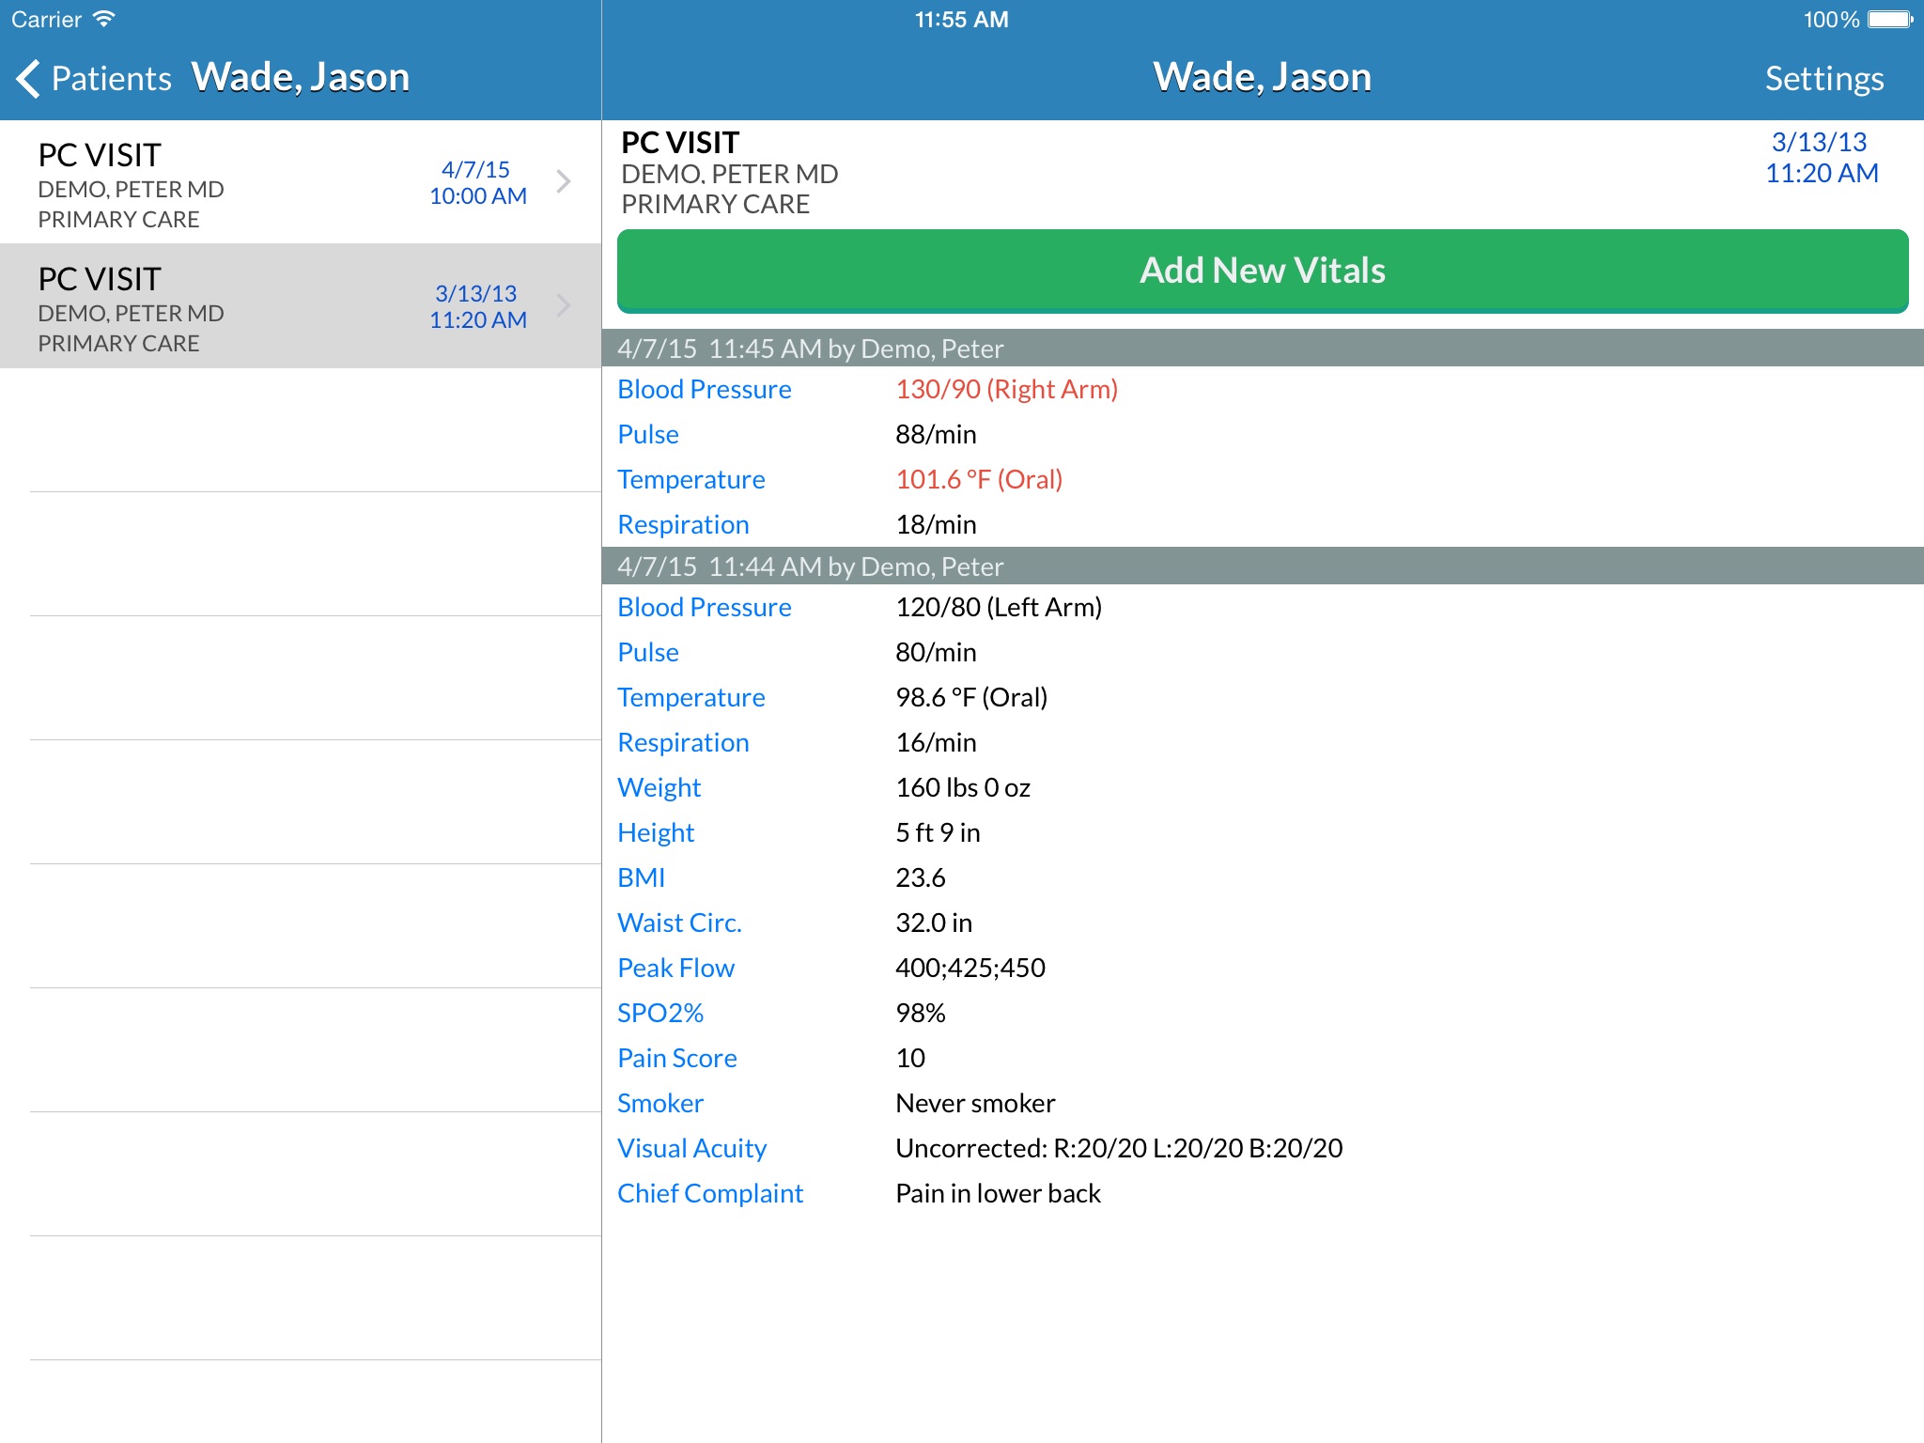This screenshot has width=1924, height=1443.
Task: Expand the 4/7/15 visit disclosure chevron
Action: tap(564, 181)
